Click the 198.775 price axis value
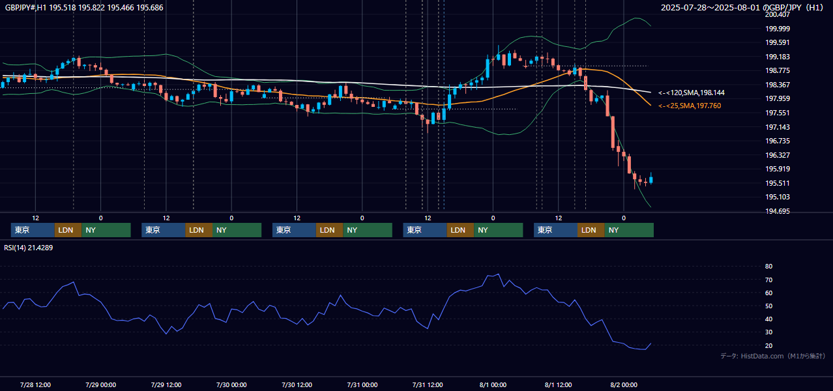 [x=778, y=71]
